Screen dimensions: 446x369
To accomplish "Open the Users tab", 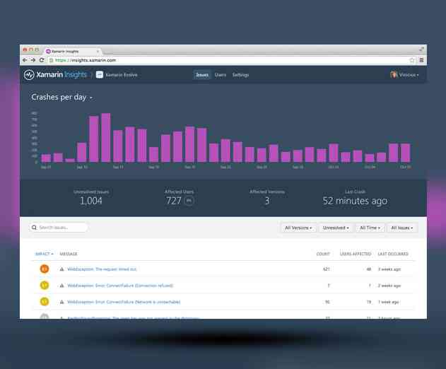I will click(x=220, y=75).
